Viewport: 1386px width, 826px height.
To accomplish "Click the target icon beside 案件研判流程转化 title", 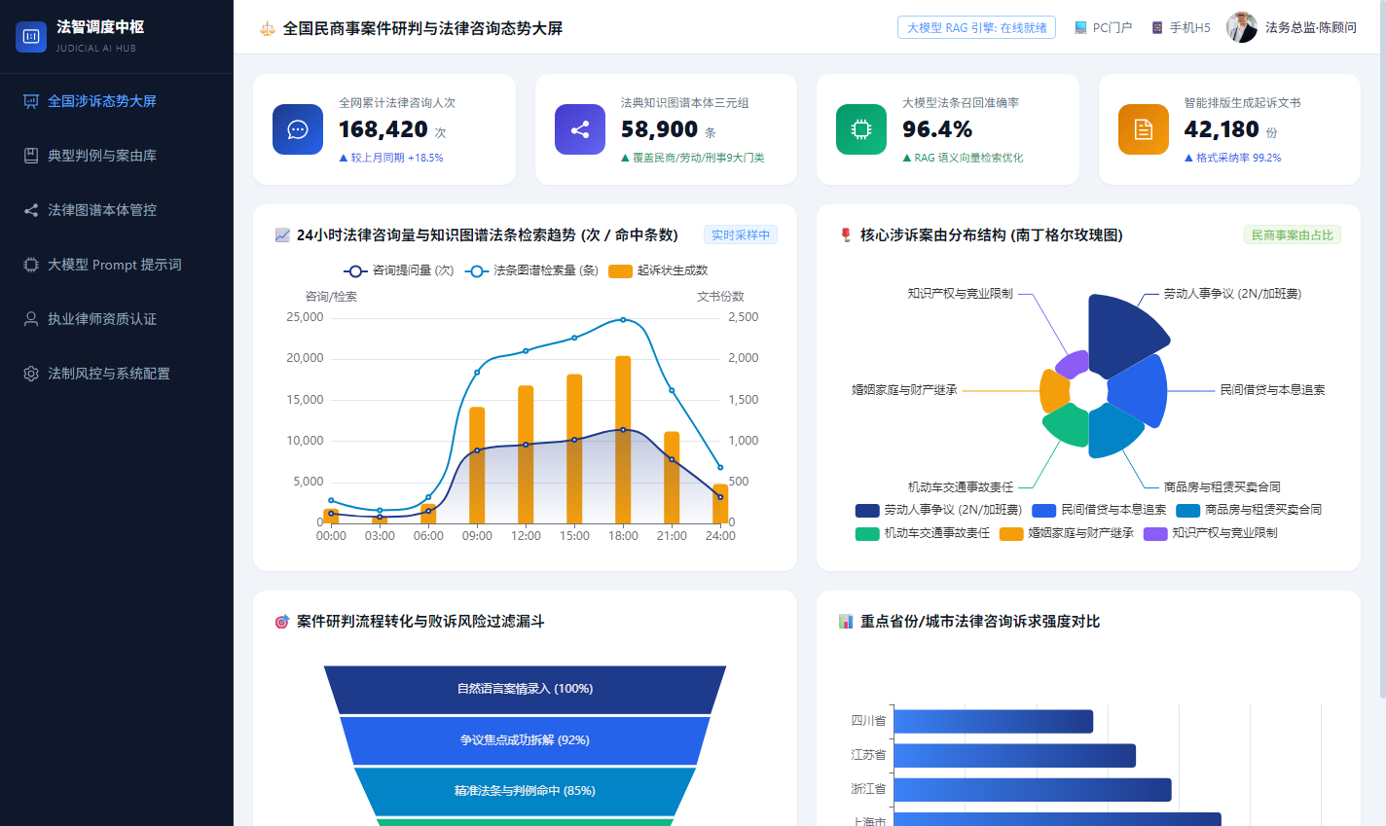I will click(x=282, y=622).
